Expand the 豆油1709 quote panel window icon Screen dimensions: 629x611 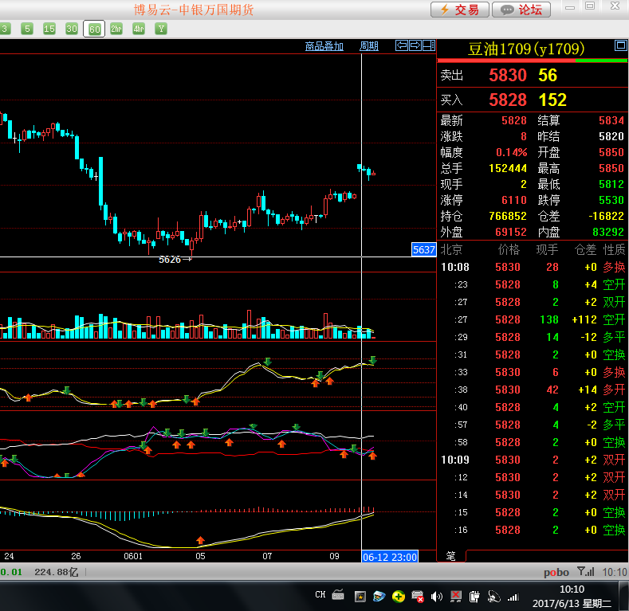(x=620, y=46)
